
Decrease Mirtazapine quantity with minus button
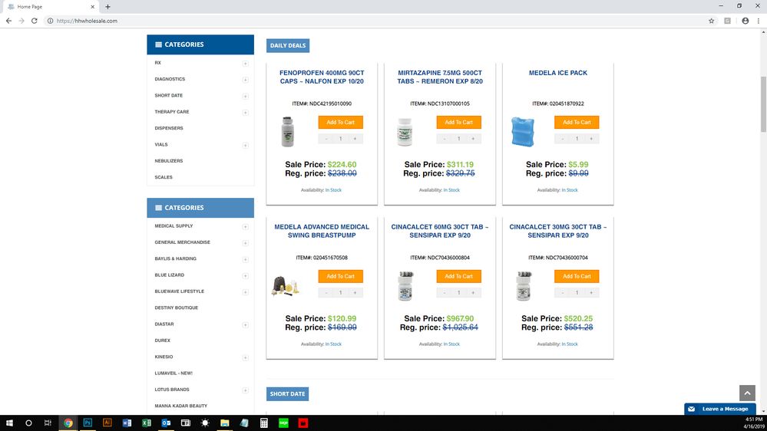445,139
